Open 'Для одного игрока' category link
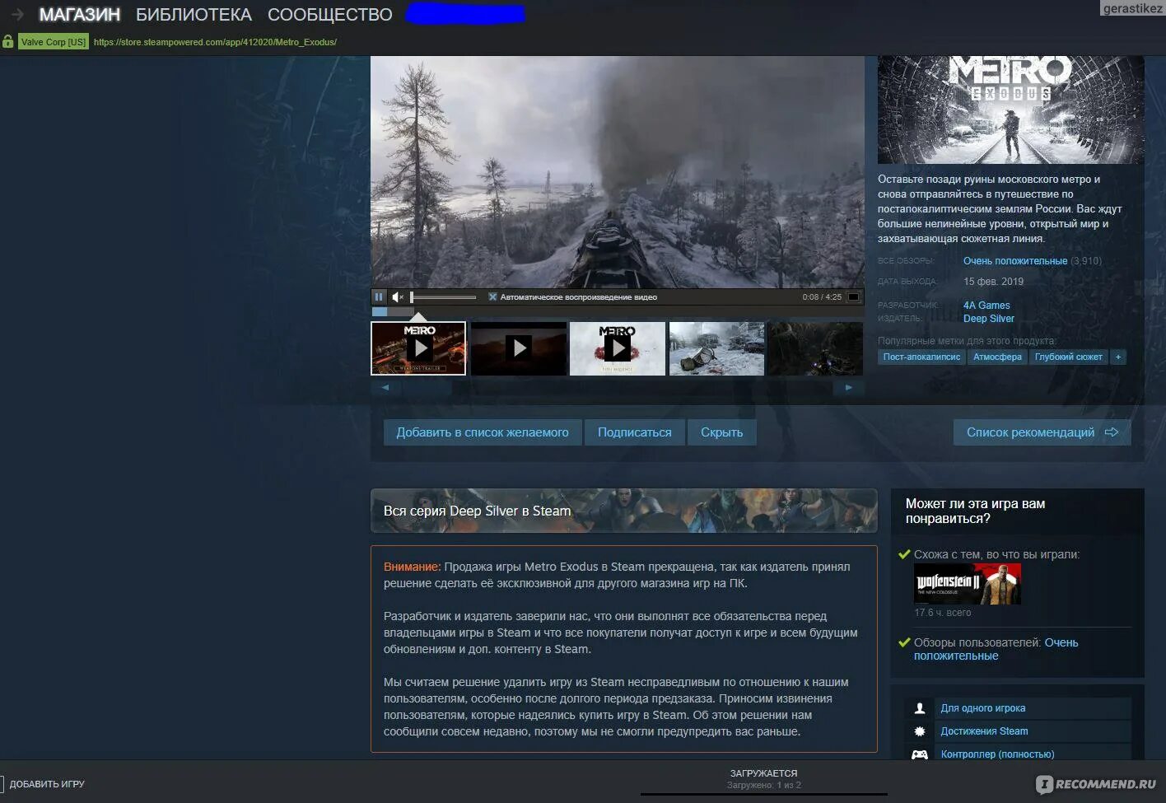The height and width of the screenshot is (803, 1166). (x=983, y=708)
